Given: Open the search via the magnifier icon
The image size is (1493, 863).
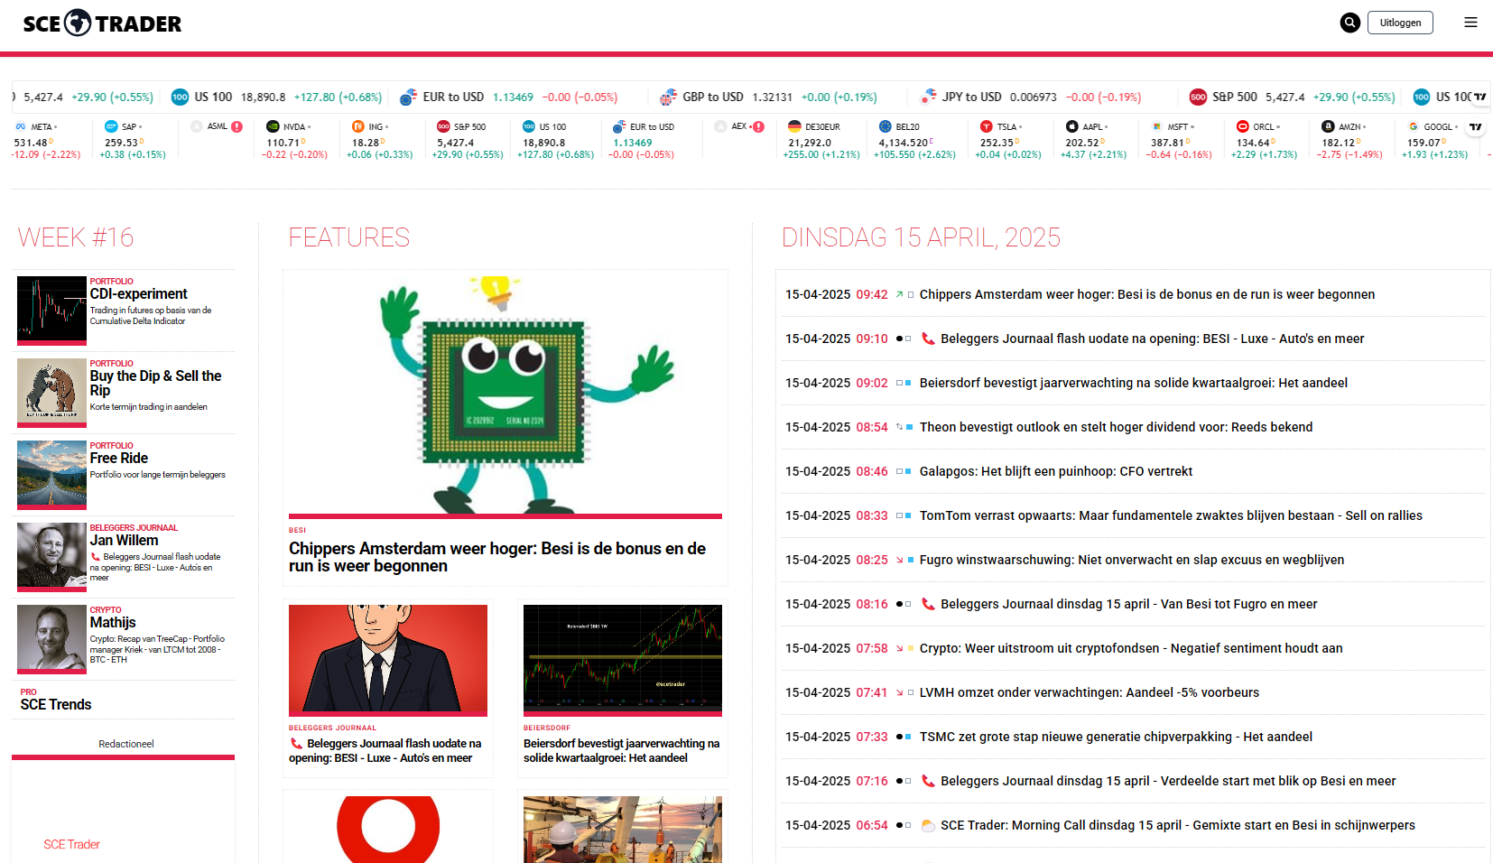Looking at the screenshot, I should coord(1349,23).
